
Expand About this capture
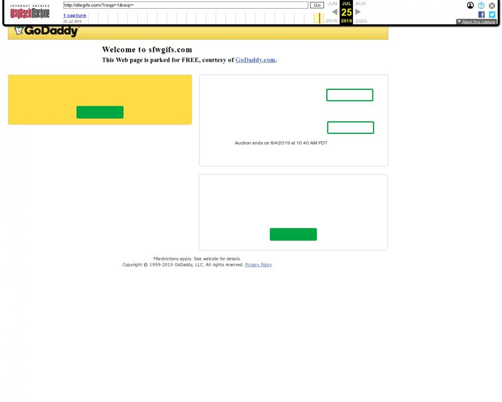coord(476,22)
